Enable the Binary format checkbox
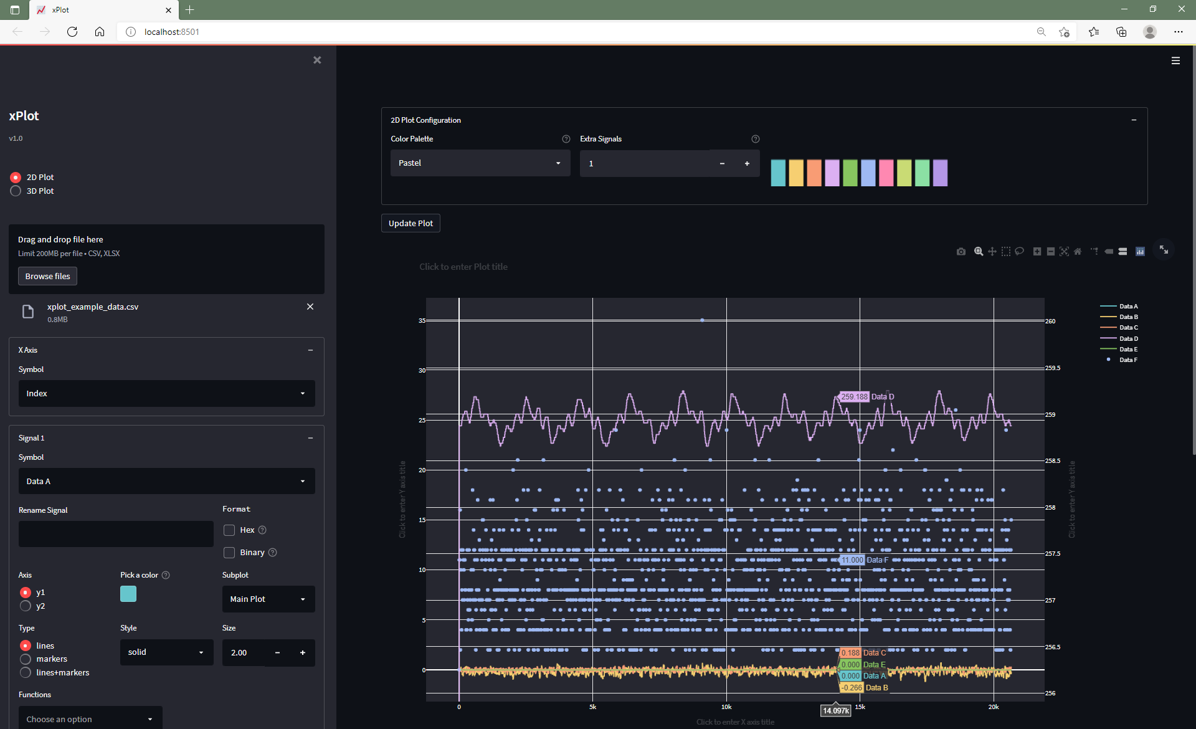This screenshot has height=729, width=1196. pyautogui.click(x=229, y=553)
